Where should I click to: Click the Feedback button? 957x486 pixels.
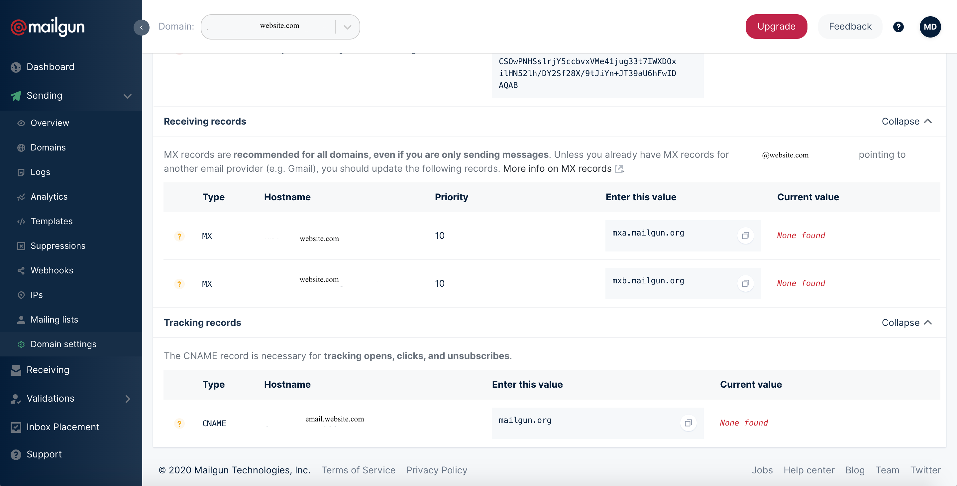click(850, 27)
